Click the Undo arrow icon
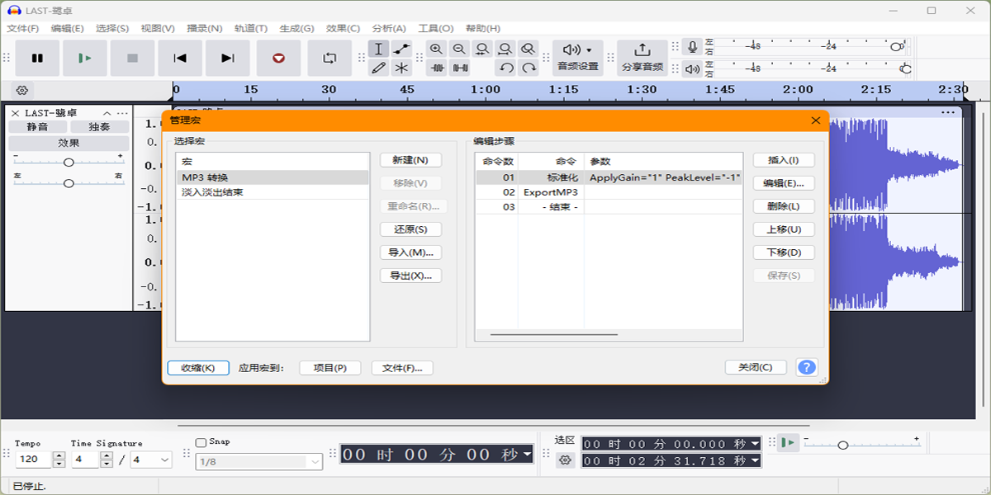This screenshot has width=991, height=495. [x=505, y=68]
